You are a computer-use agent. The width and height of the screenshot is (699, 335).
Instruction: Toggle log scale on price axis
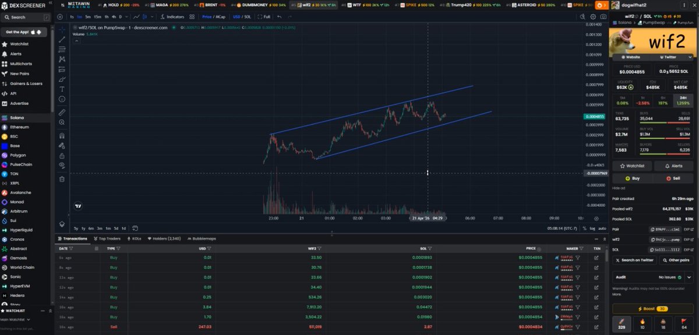[x=592, y=228]
